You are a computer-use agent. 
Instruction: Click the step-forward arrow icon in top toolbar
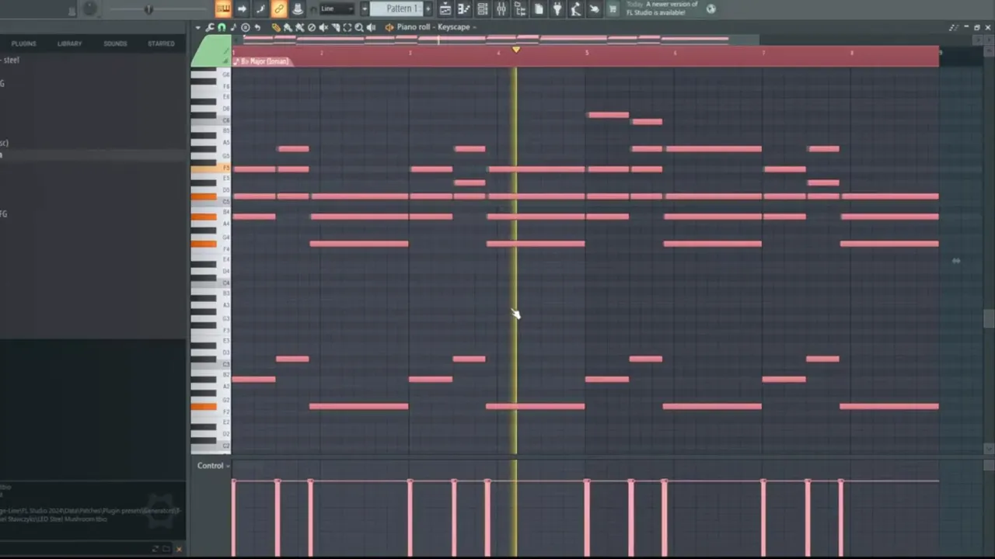242,9
